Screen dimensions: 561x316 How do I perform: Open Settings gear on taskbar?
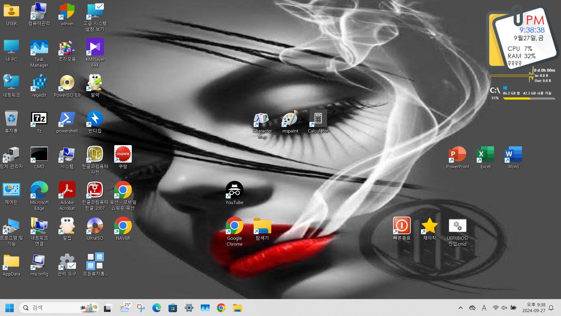189,308
